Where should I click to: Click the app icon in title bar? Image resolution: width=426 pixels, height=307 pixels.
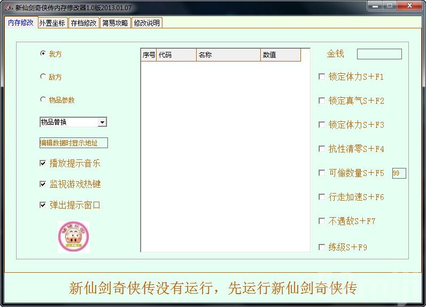click(8, 8)
